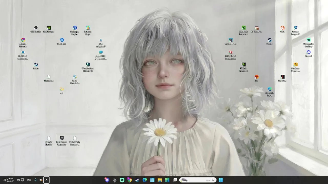Select the Rockstar Games Launcher icon
This screenshot has width=328, height=184.
295,67
